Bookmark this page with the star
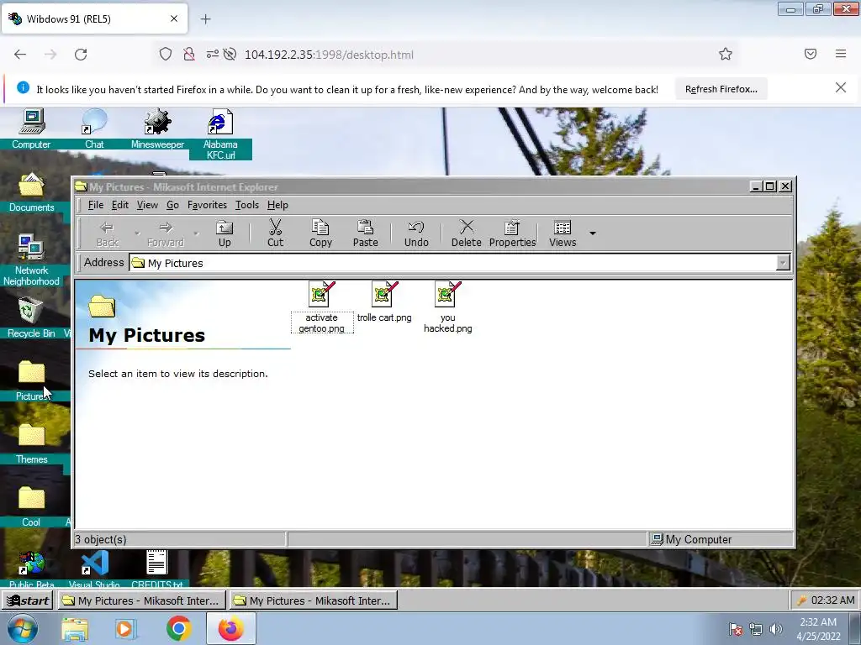Viewport: 861px width, 645px height. tap(726, 54)
